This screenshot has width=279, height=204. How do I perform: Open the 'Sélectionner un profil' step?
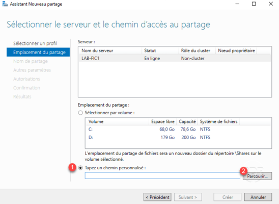click(x=35, y=43)
